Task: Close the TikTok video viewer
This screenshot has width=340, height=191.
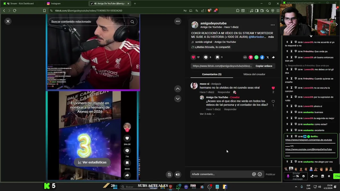Action: point(8,21)
